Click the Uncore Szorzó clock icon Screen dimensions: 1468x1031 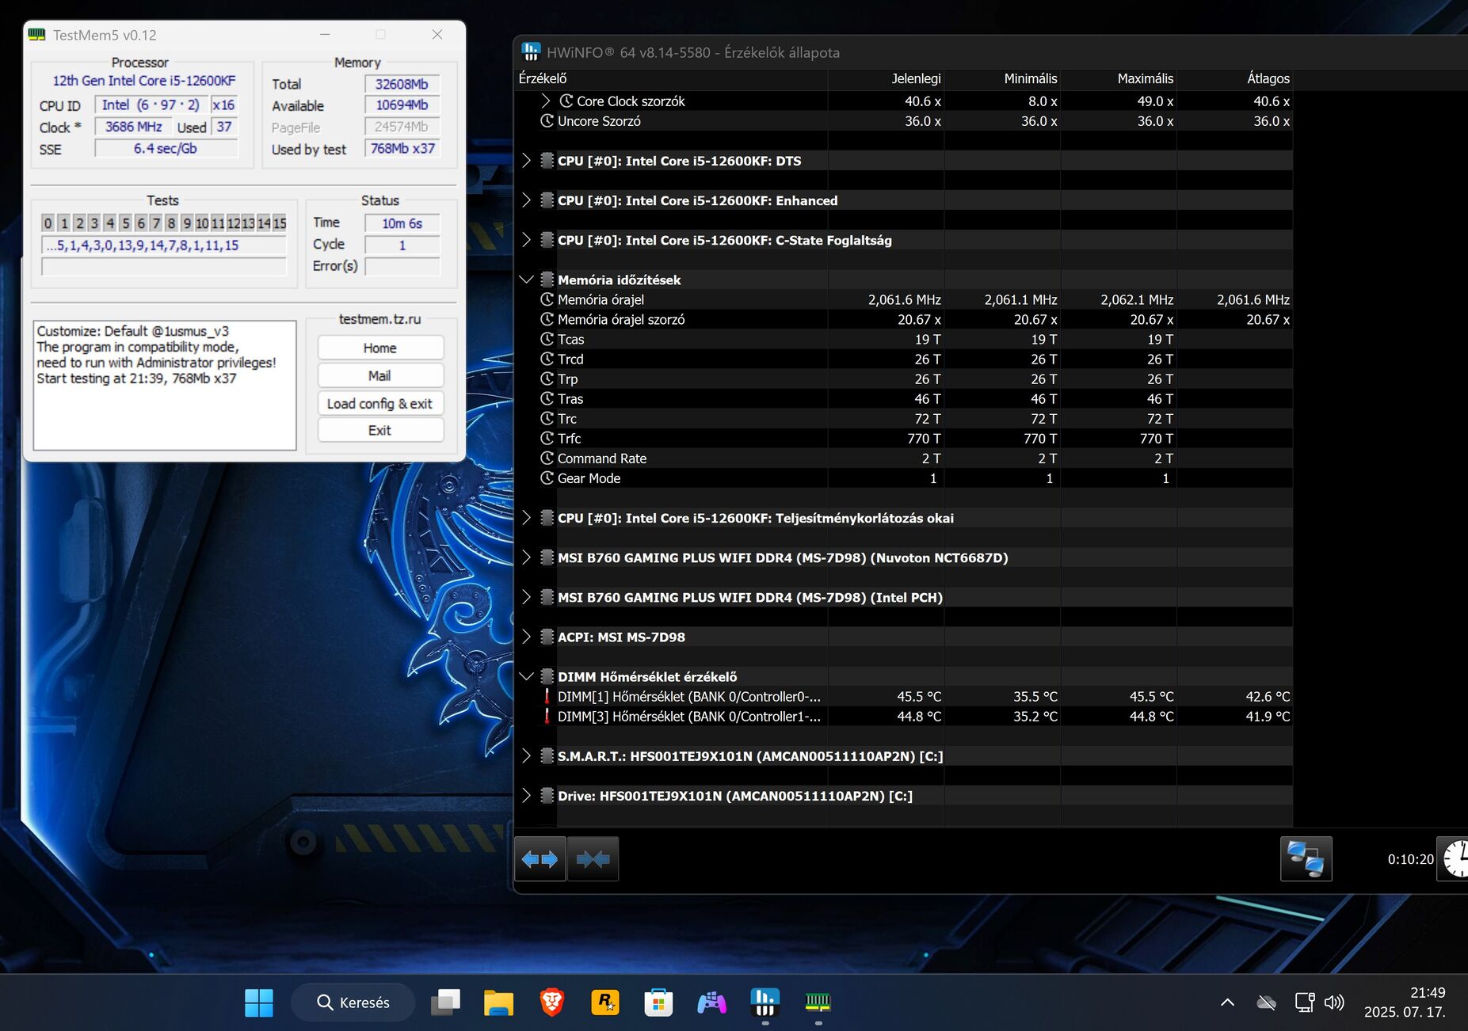coord(547,121)
